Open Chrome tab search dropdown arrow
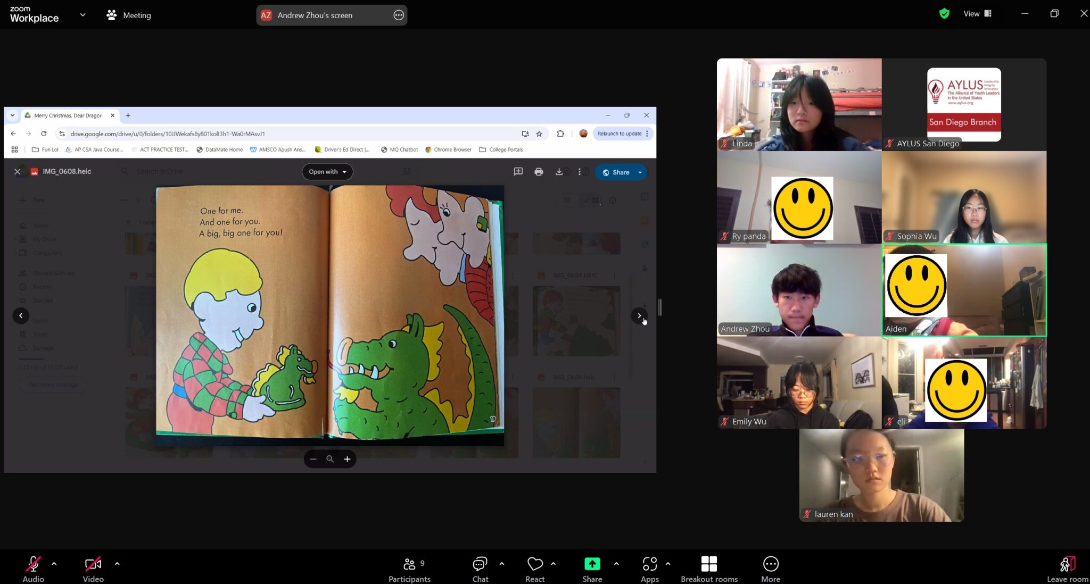This screenshot has width=1090, height=584. pos(12,115)
